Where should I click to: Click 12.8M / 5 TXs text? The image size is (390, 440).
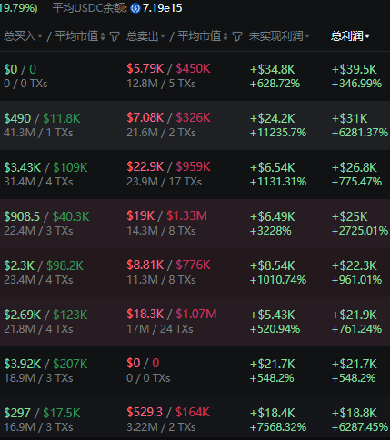pos(161,84)
